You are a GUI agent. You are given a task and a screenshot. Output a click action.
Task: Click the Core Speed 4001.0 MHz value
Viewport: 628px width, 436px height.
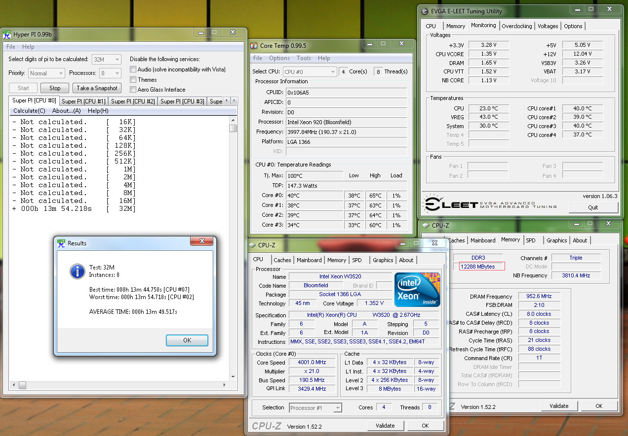313,362
